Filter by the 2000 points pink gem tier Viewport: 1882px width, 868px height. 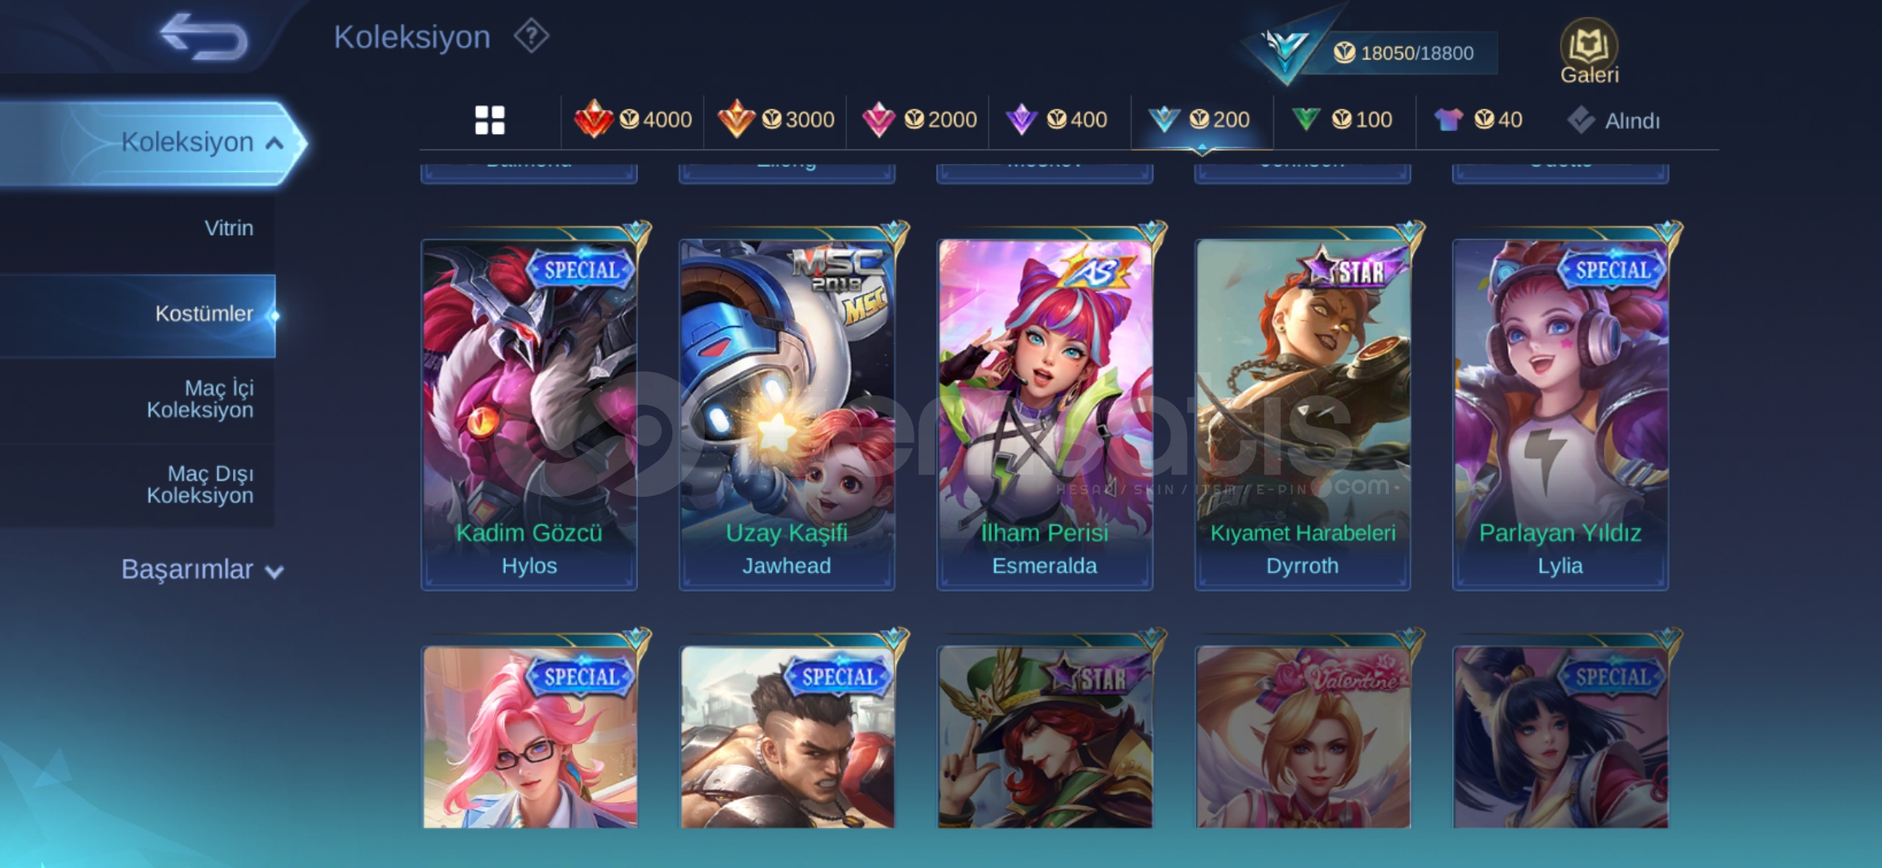(x=918, y=120)
